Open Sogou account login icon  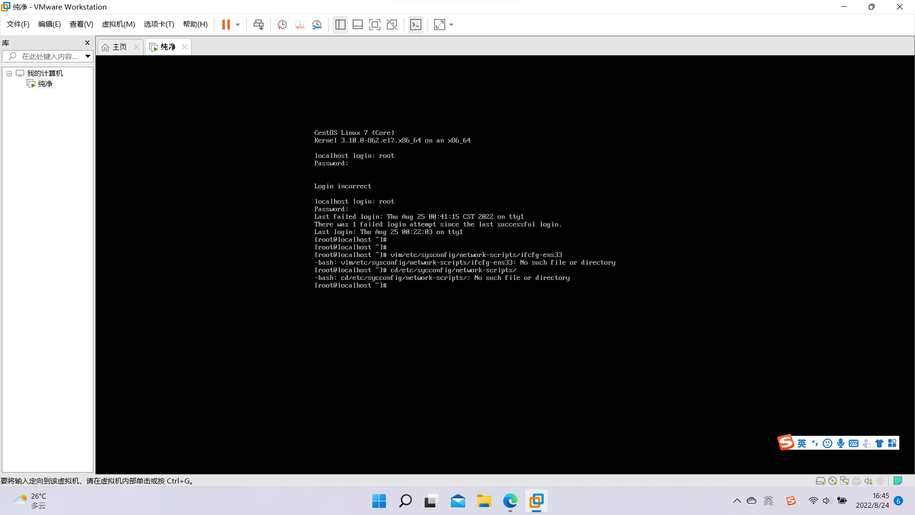coord(866,443)
